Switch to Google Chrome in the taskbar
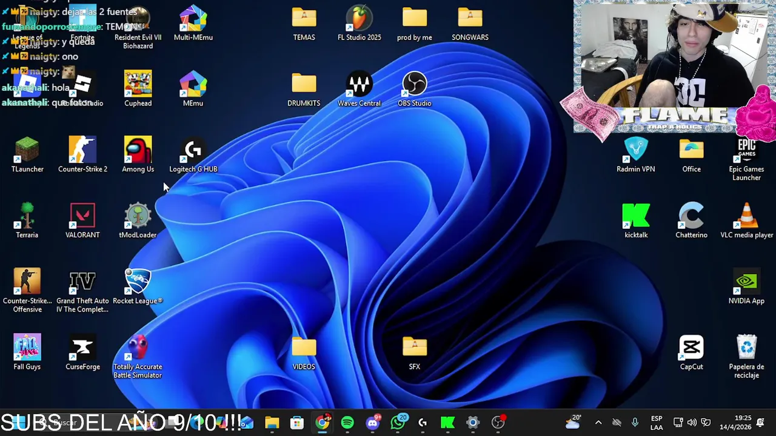Image resolution: width=776 pixels, height=436 pixels. click(323, 423)
